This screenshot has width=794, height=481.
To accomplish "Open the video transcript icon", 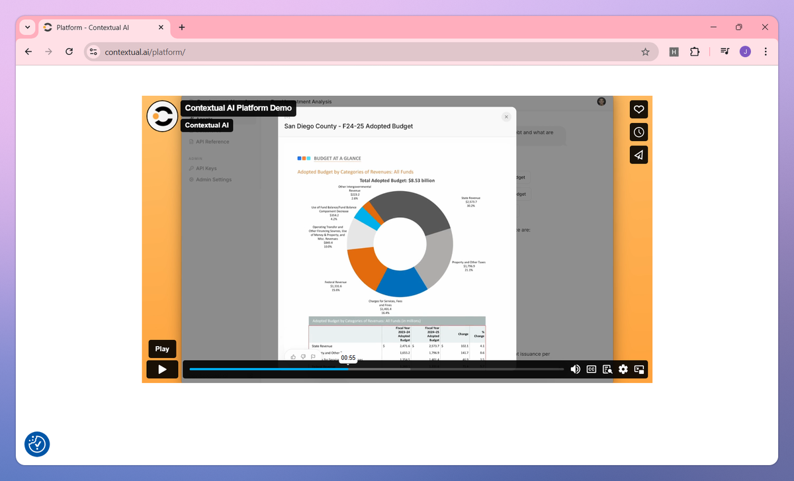I will tap(607, 369).
